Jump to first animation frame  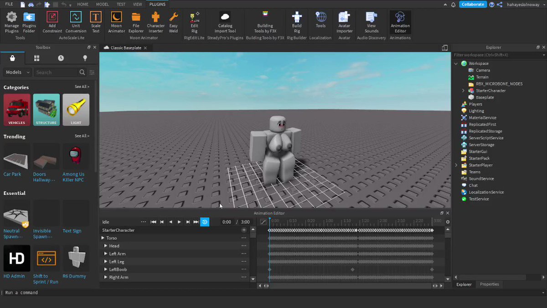click(x=153, y=222)
